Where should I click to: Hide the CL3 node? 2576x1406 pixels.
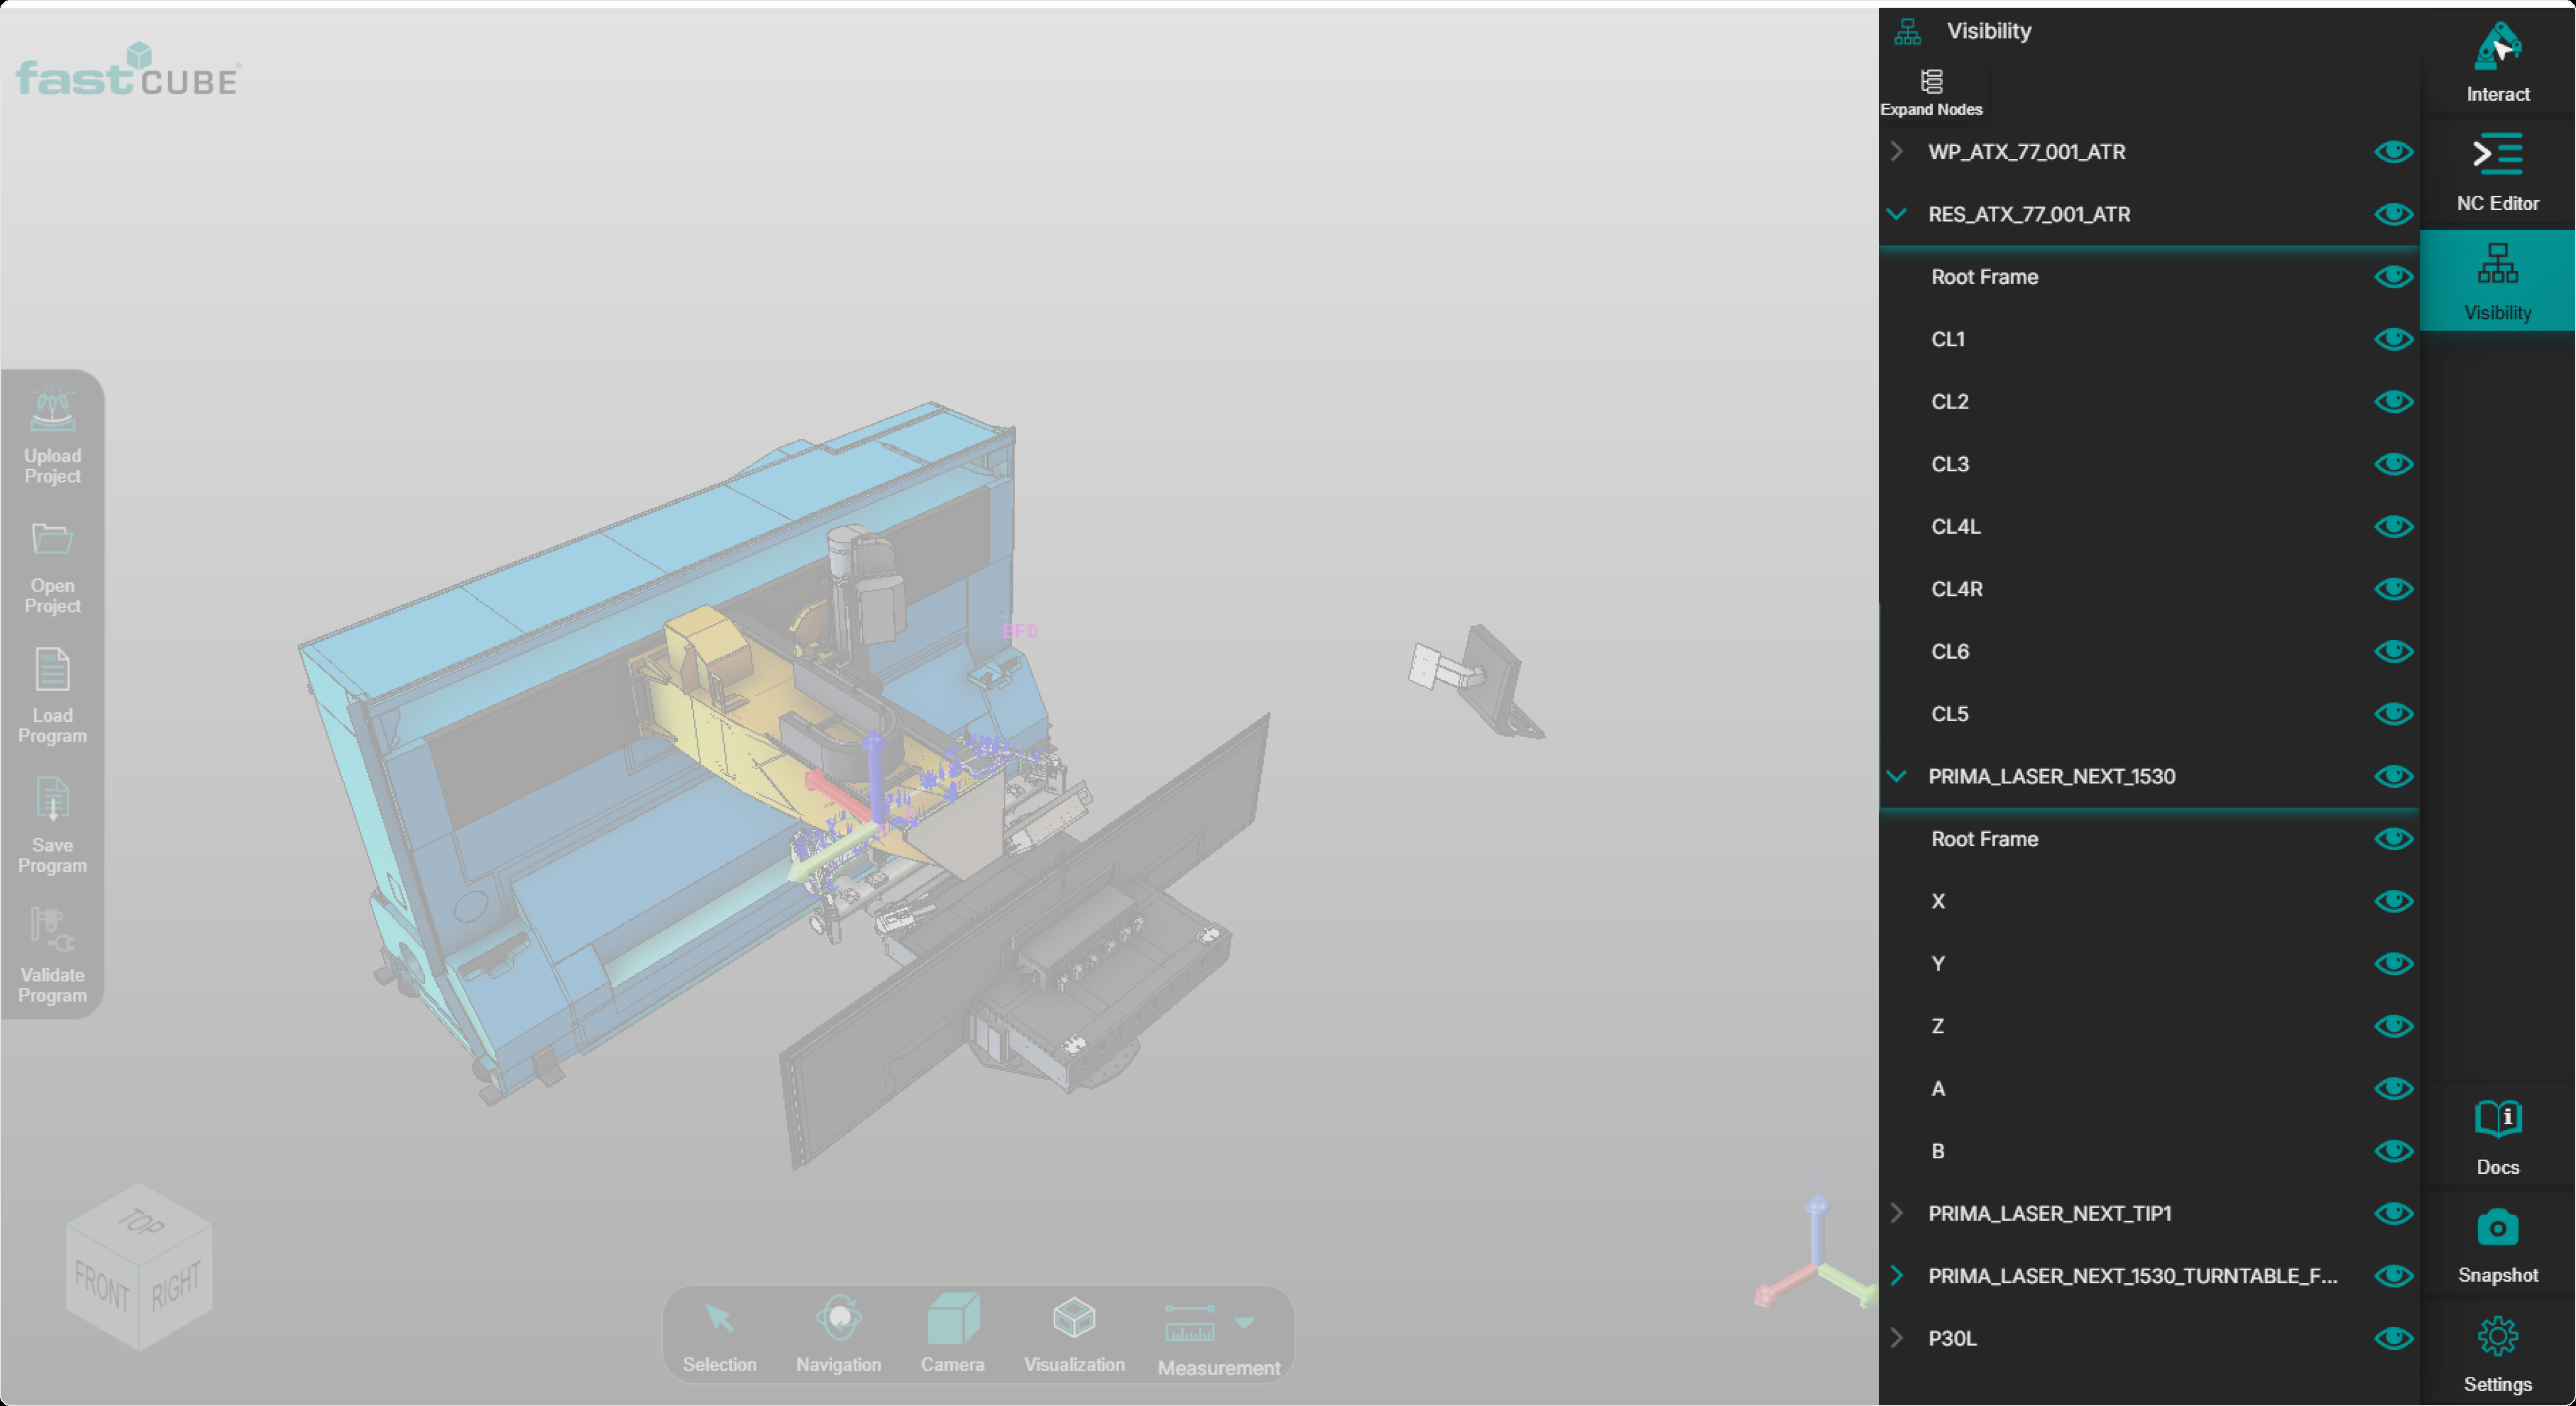click(x=2393, y=464)
